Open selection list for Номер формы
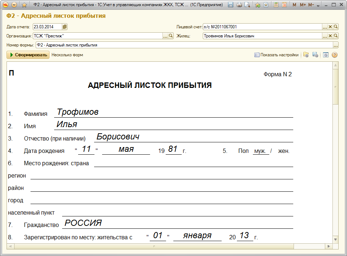347x256 pixels. click(x=336, y=45)
